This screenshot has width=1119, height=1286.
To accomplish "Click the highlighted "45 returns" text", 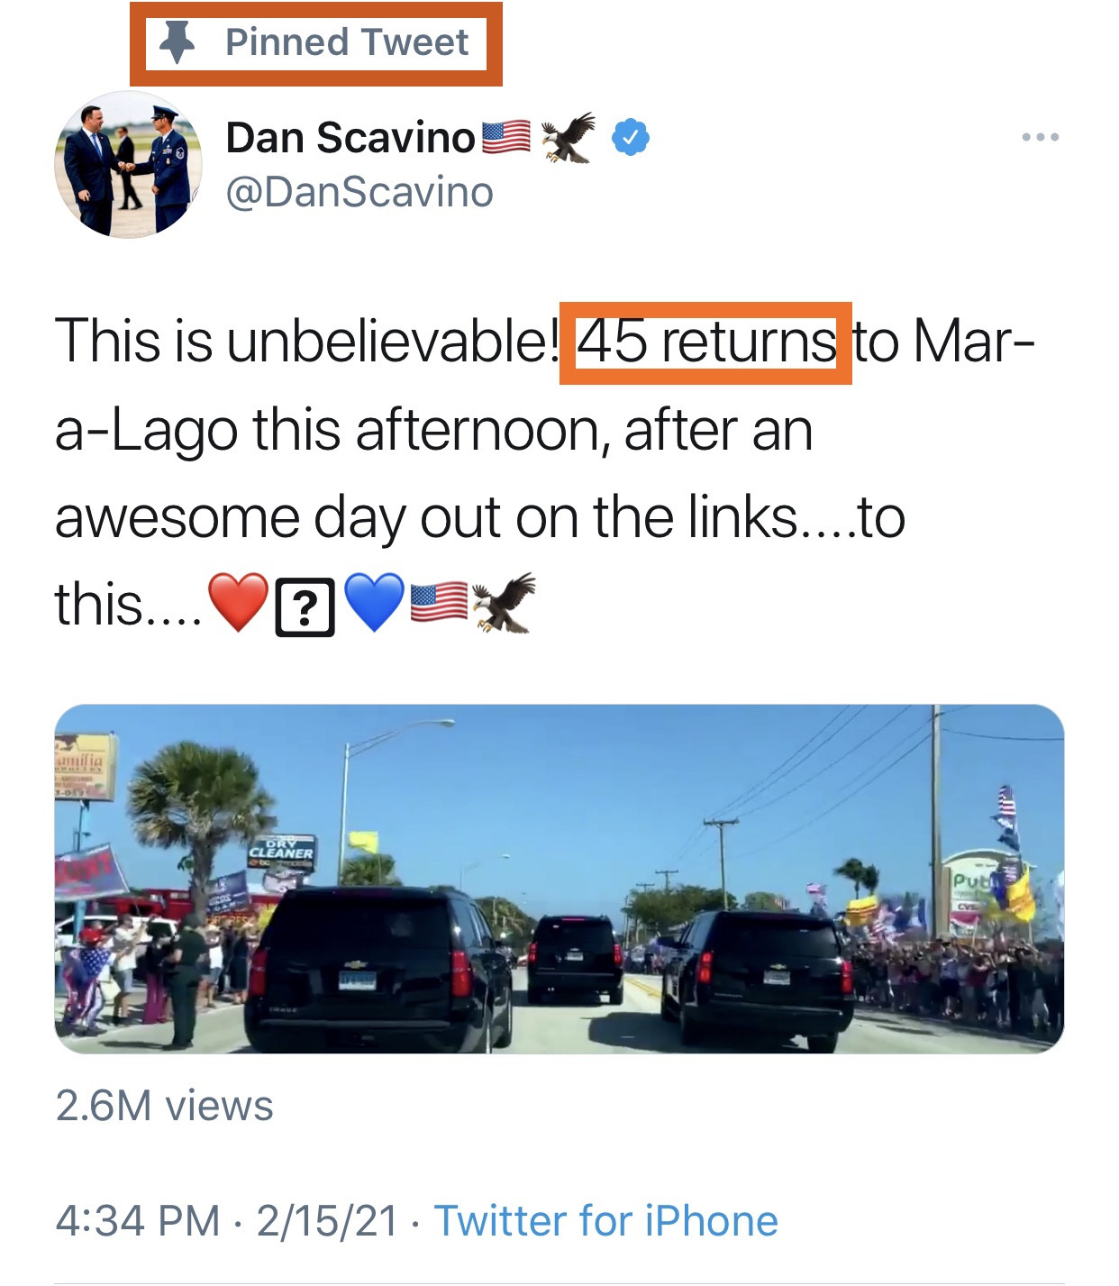I will 705,342.
